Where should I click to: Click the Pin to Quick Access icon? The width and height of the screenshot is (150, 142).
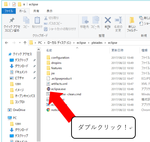click(x=12, y=20)
